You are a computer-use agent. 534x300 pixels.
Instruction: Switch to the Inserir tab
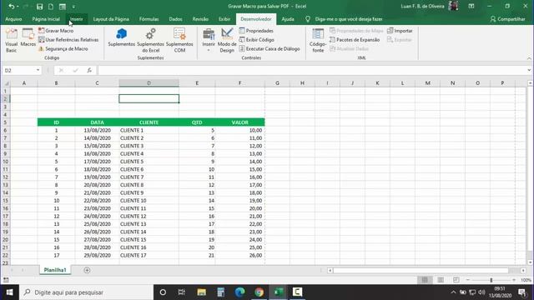click(x=76, y=19)
